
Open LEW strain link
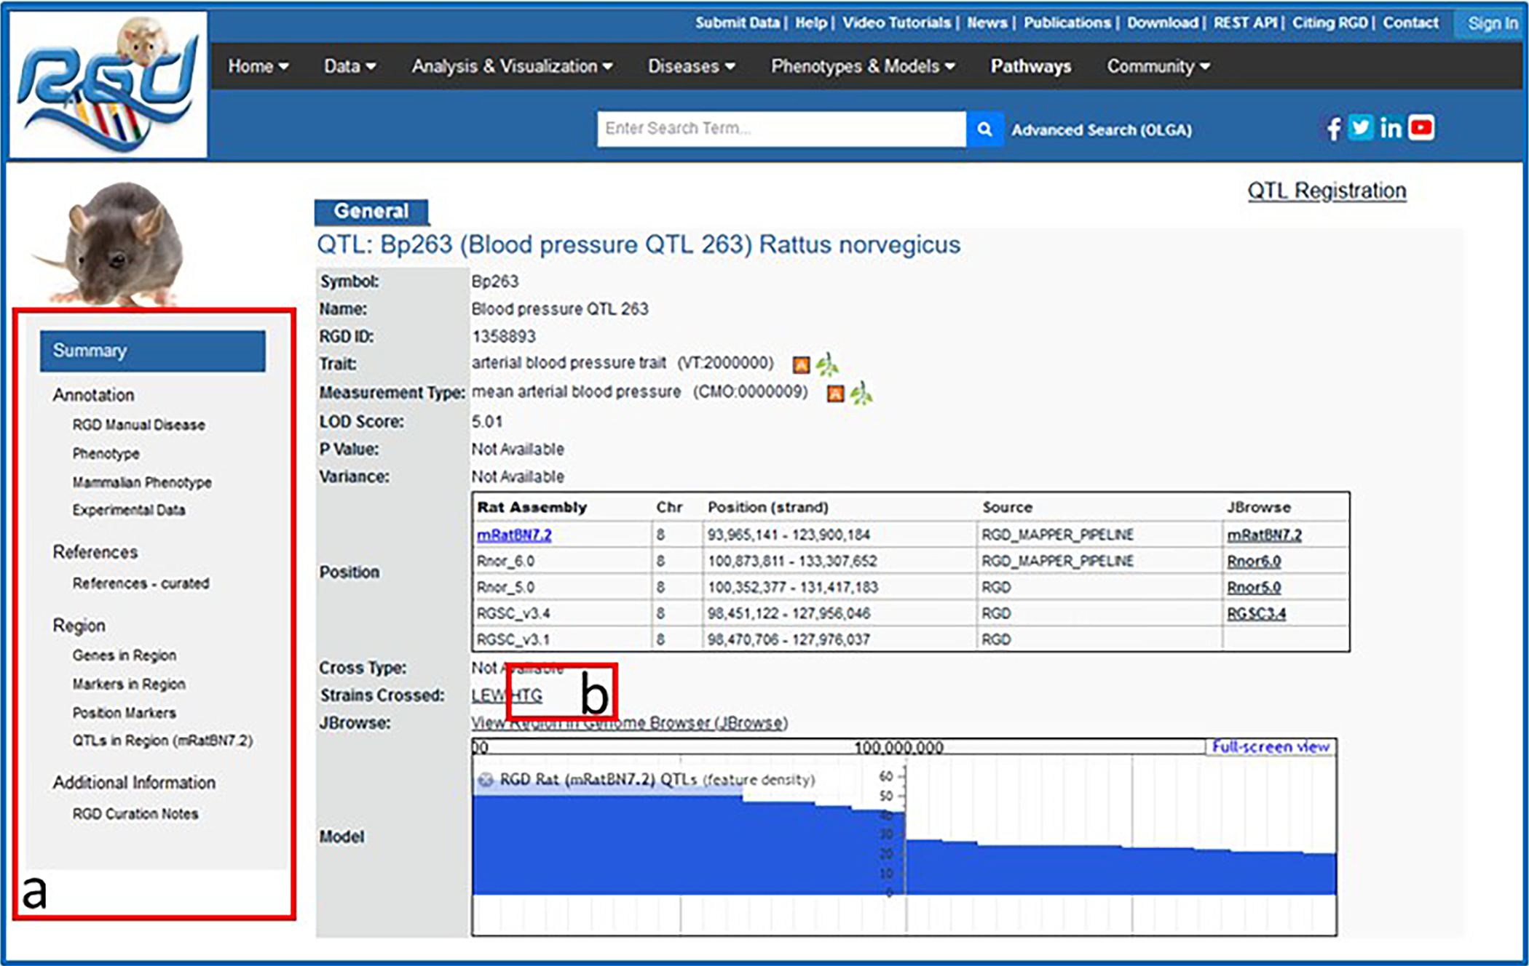coord(489,695)
